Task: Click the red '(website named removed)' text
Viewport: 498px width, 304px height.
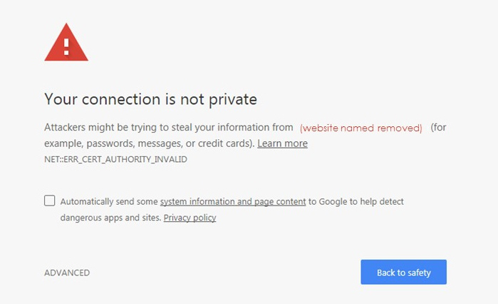Action: 360,128
